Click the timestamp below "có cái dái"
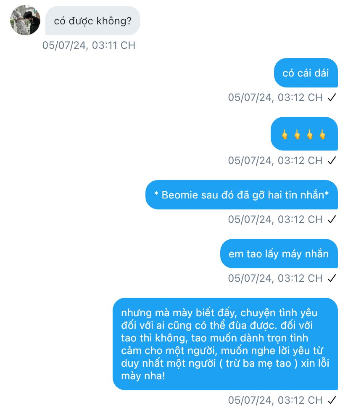Image resolution: width=348 pixels, height=418 pixels. pyautogui.click(x=275, y=98)
